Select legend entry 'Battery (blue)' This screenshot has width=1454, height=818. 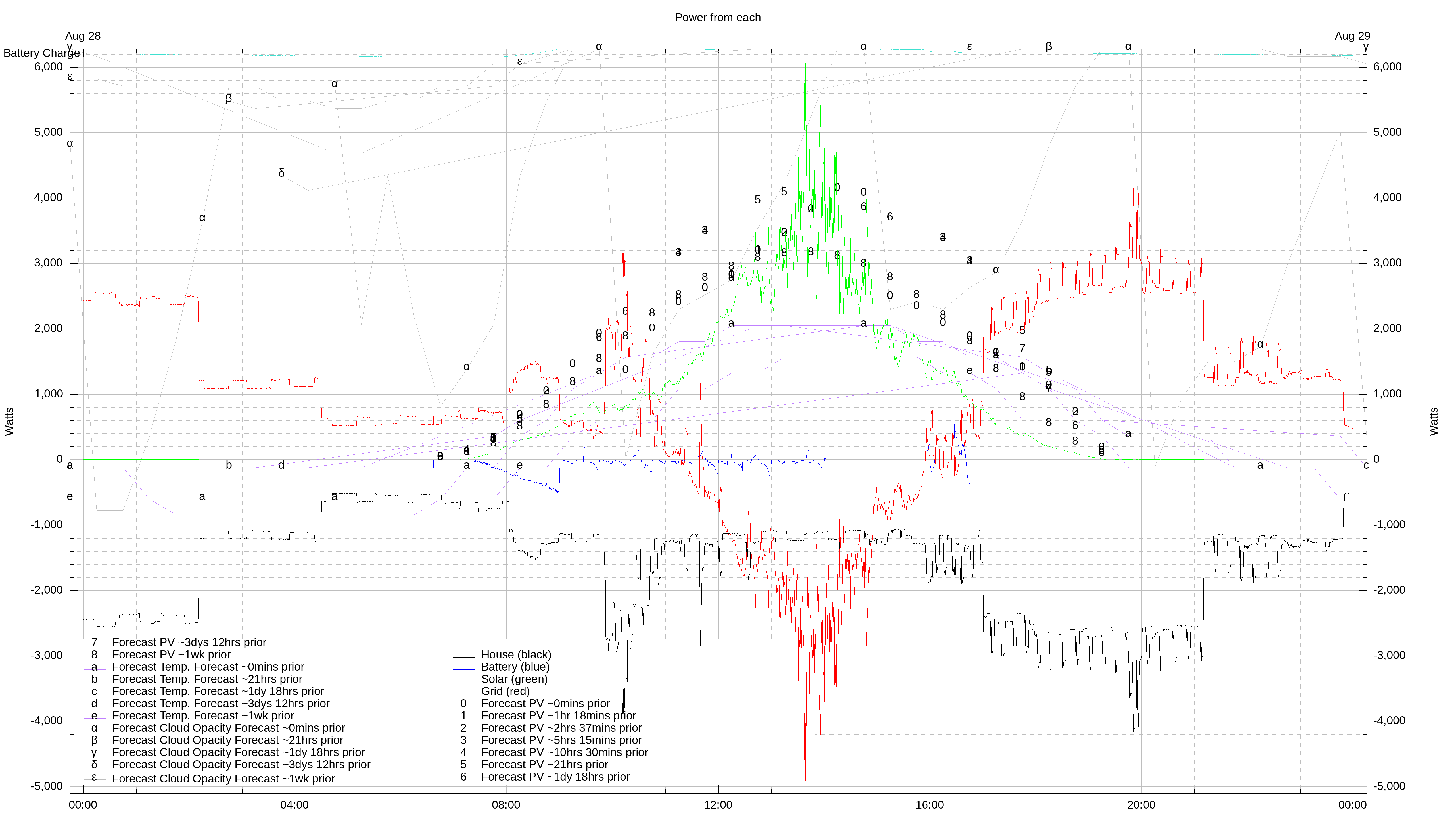515,667
